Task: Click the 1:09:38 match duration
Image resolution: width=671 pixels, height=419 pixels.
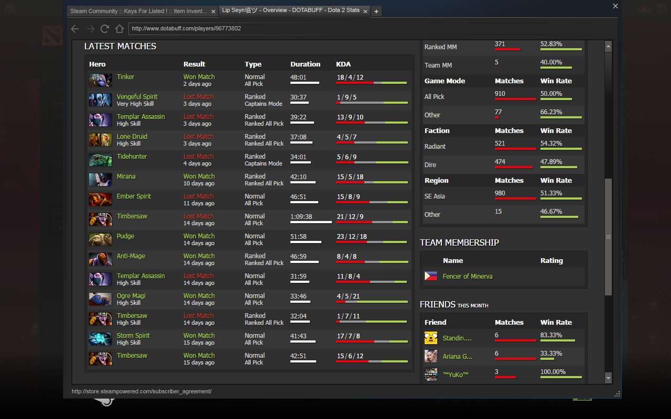Action: 301,216
